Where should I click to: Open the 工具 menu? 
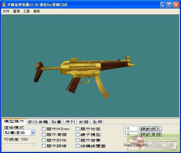(26, 11)
